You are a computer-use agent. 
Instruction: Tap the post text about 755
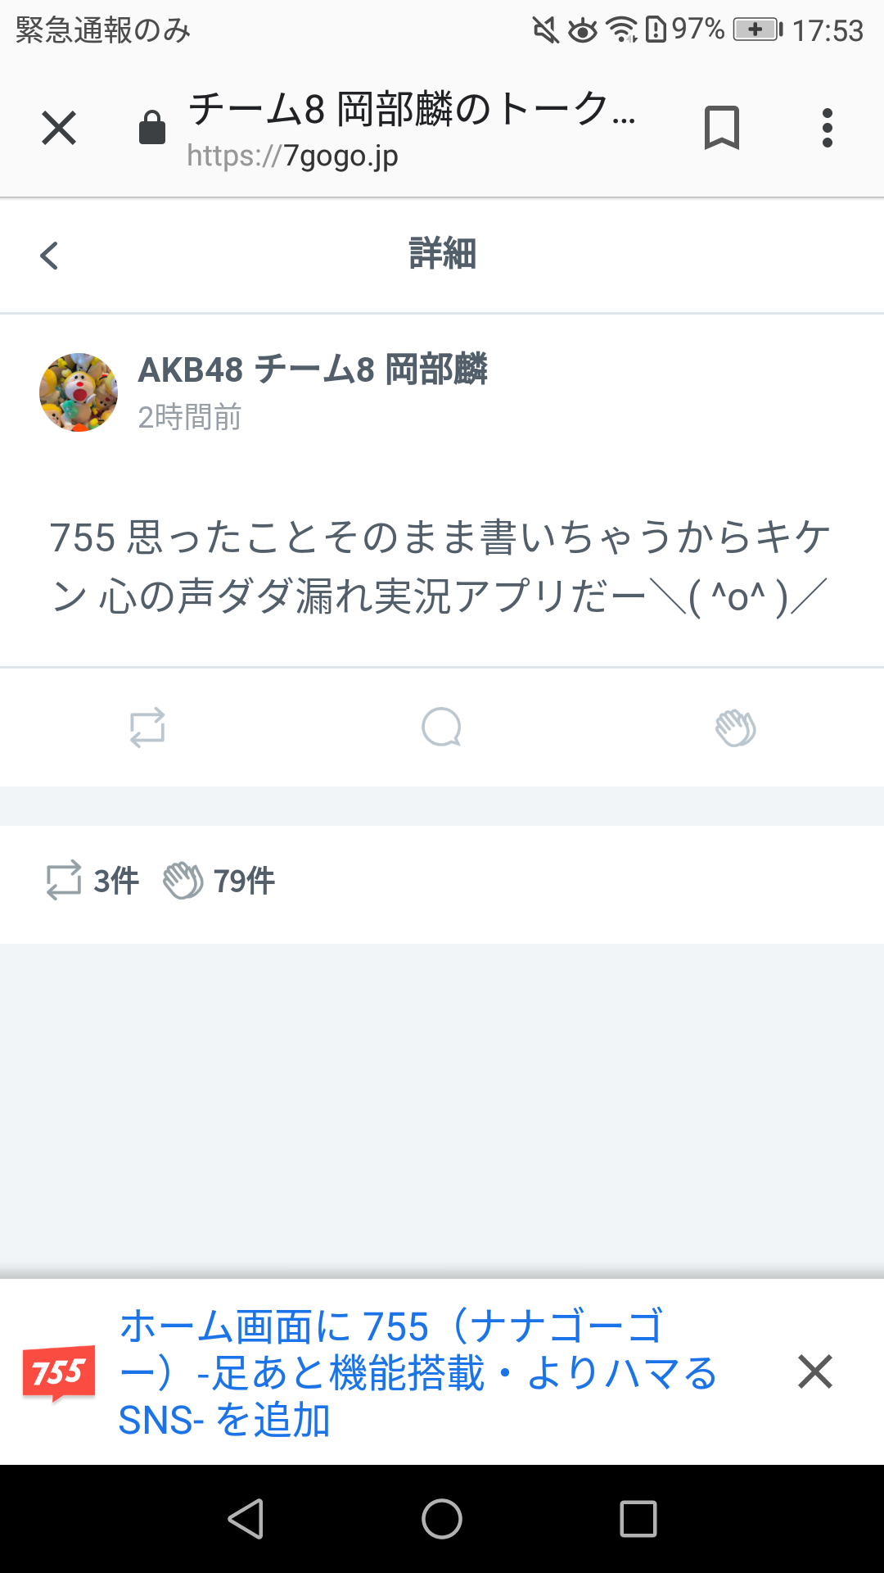[x=441, y=567]
